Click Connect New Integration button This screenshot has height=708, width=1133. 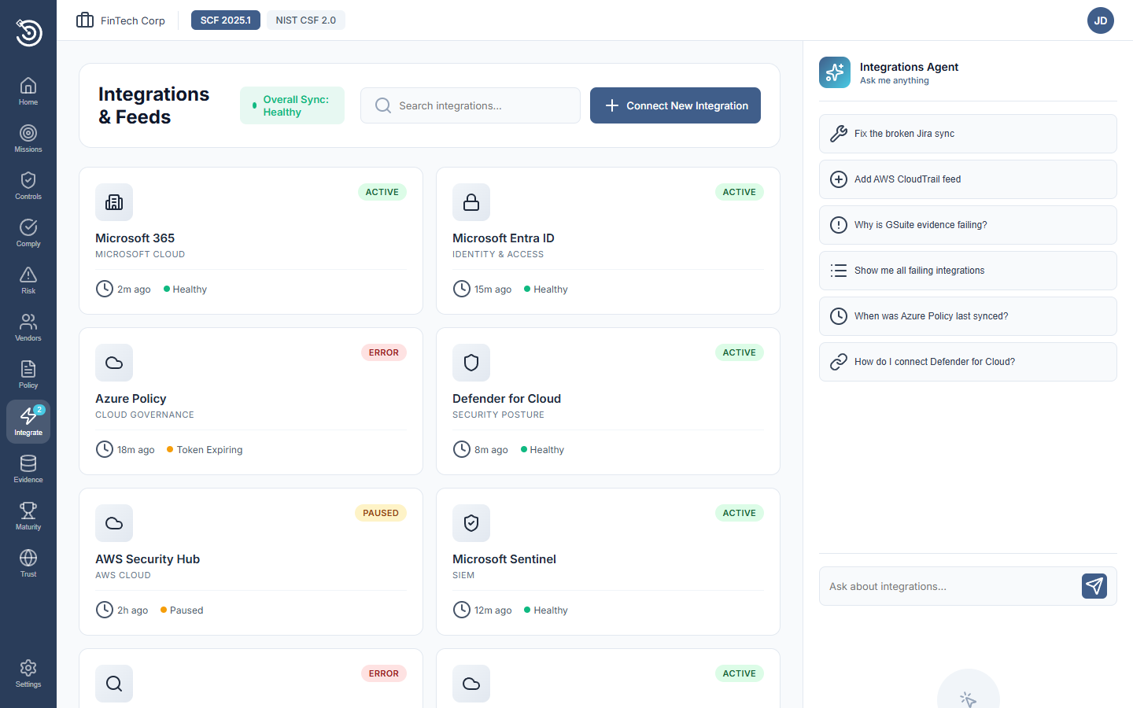coord(675,105)
